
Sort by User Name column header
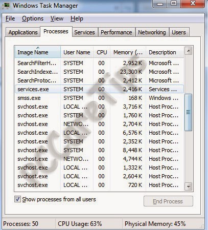pos(77,52)
